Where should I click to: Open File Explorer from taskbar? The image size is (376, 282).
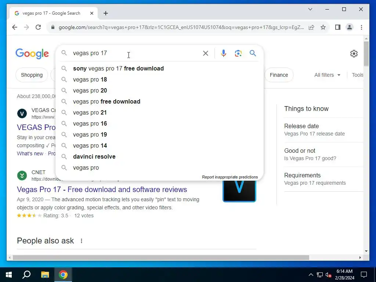45,275
